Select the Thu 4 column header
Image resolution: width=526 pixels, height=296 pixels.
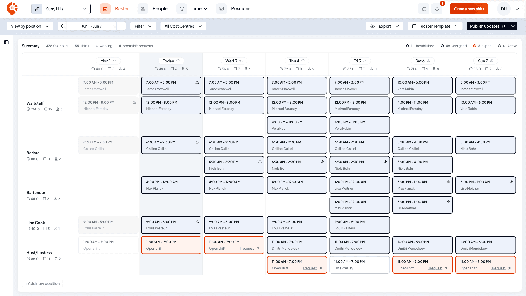[297, 61]
